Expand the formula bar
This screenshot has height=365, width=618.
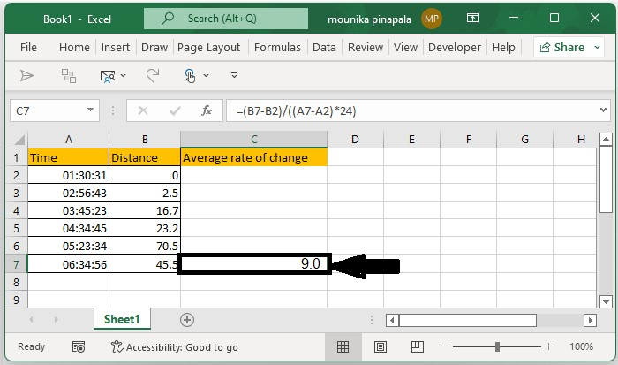click(x=604, y=111)
